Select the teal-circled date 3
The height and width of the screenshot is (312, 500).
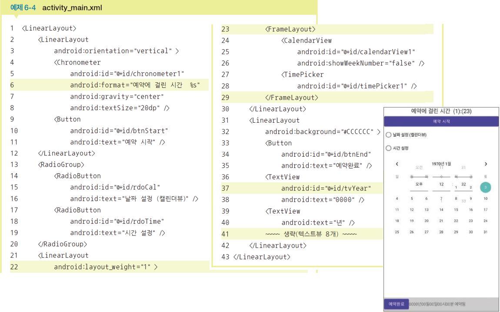coord(485,188)
